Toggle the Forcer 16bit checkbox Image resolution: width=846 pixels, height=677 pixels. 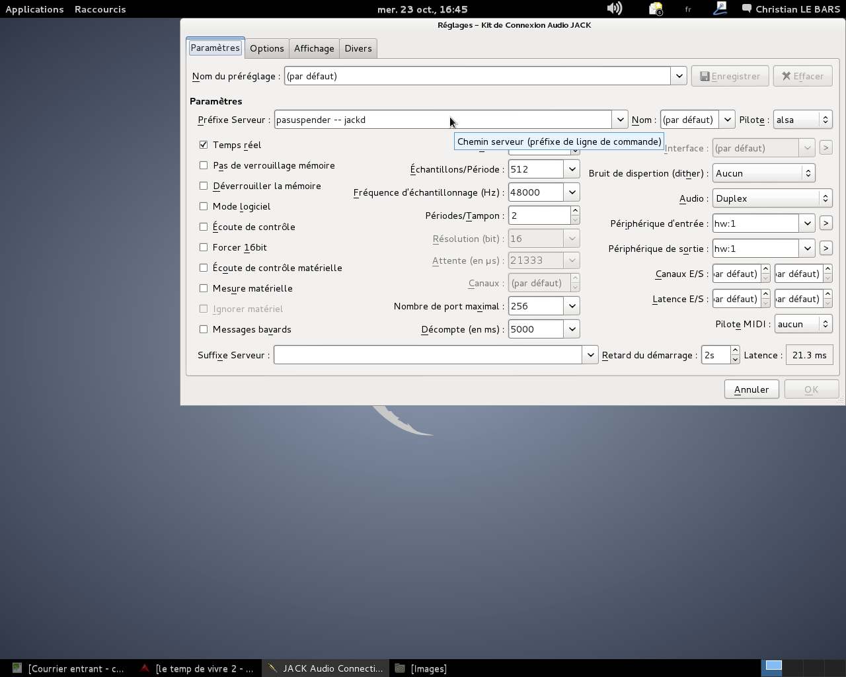coord(204,247)
